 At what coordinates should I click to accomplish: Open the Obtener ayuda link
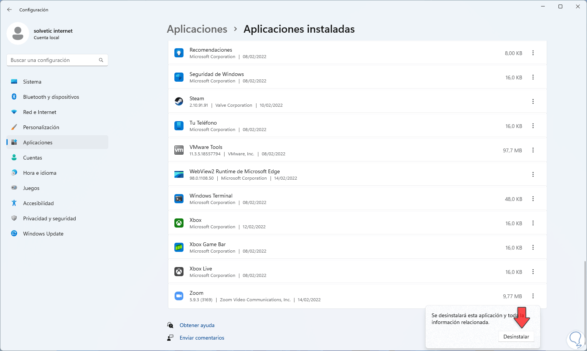point(197,325)
